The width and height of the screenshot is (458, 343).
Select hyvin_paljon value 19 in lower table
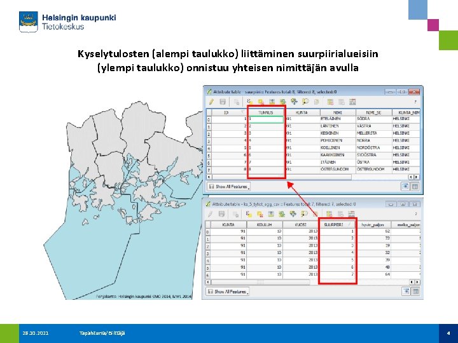coord(373,246)
